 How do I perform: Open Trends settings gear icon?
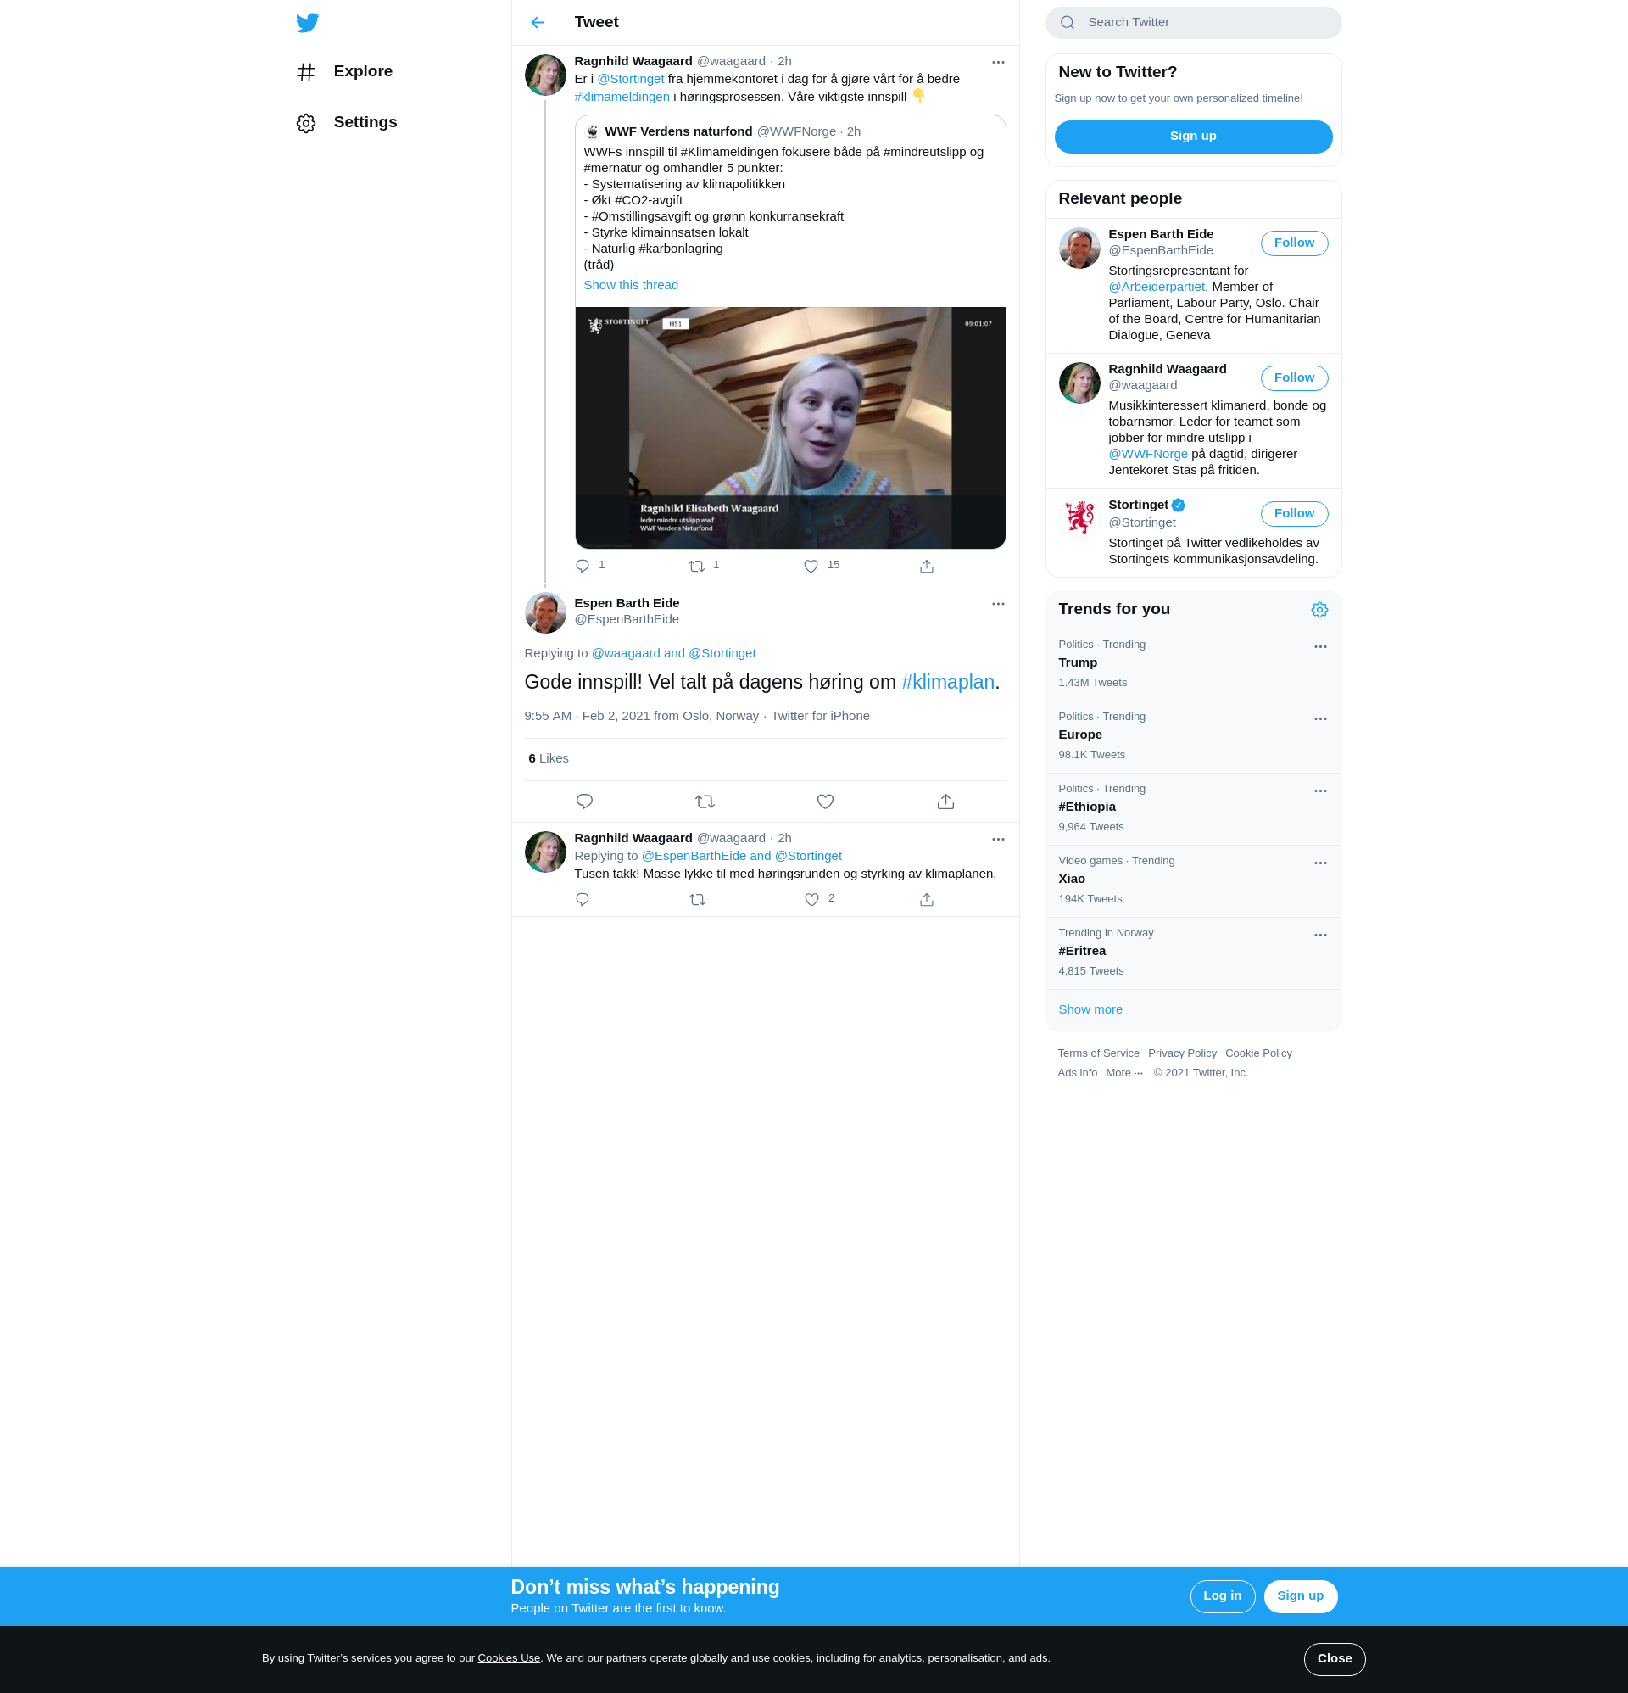[x=1319, y=610]
